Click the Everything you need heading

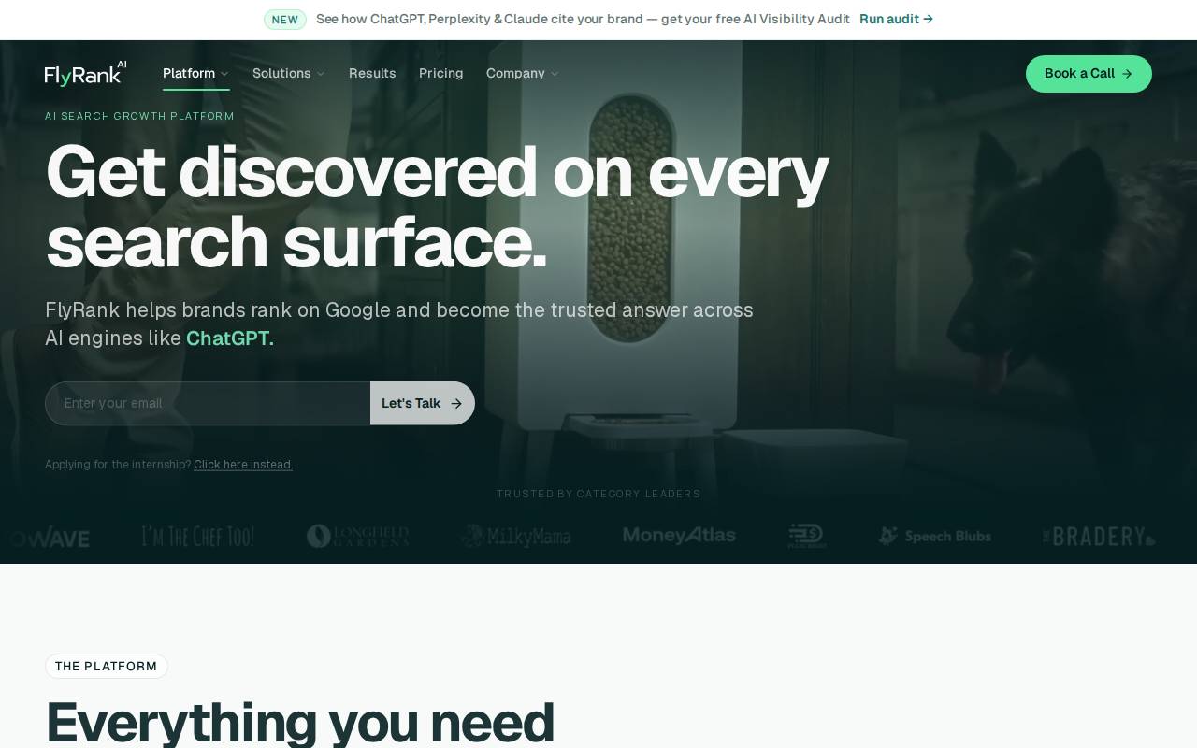300,722
